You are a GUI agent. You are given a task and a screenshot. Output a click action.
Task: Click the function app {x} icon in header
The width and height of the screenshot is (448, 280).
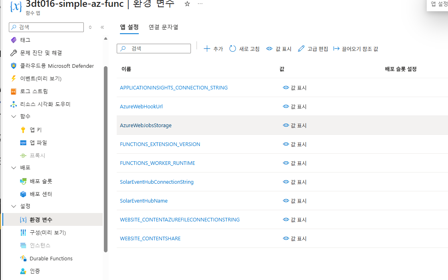16,6
